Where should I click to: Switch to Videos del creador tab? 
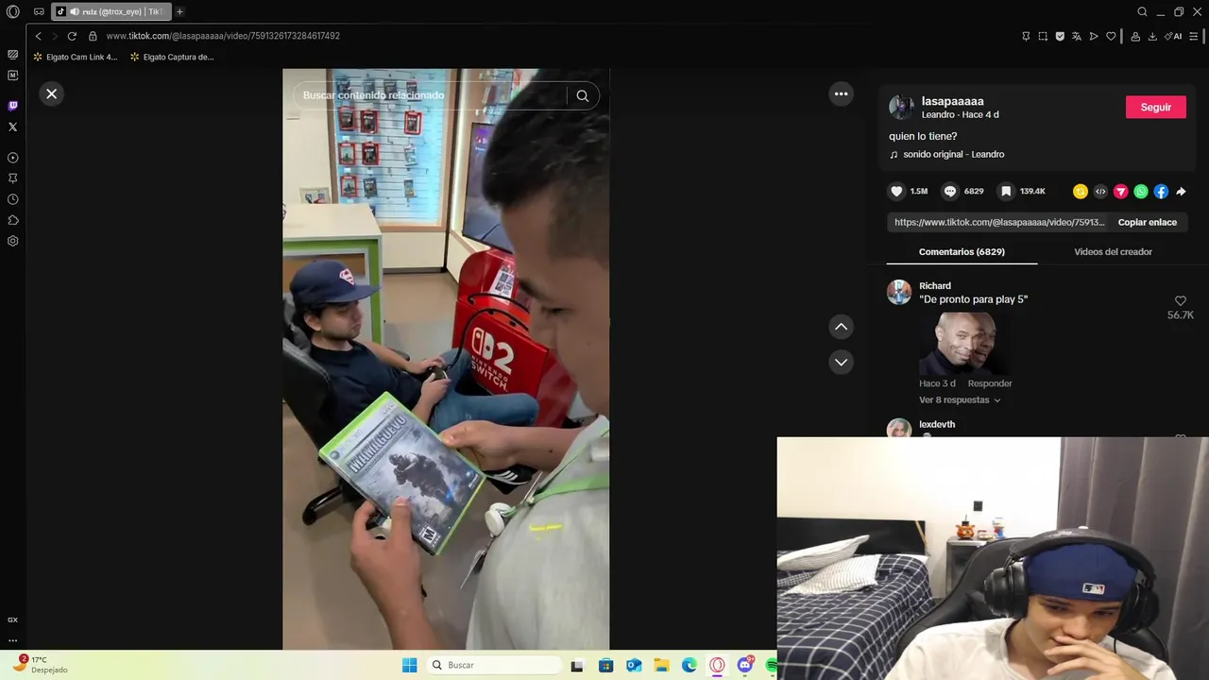point(1113,252)
